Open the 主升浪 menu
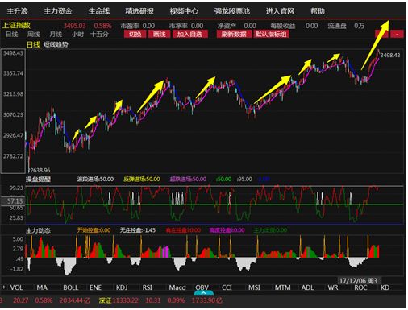Viewport: 408px width, 310px height. click(17, 11)
